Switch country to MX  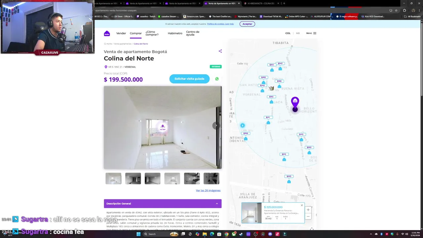[298, 33]
